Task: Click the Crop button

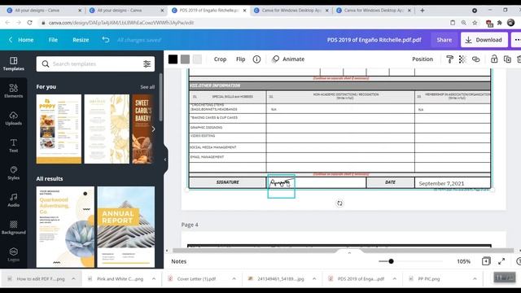Action: (220, 59)
